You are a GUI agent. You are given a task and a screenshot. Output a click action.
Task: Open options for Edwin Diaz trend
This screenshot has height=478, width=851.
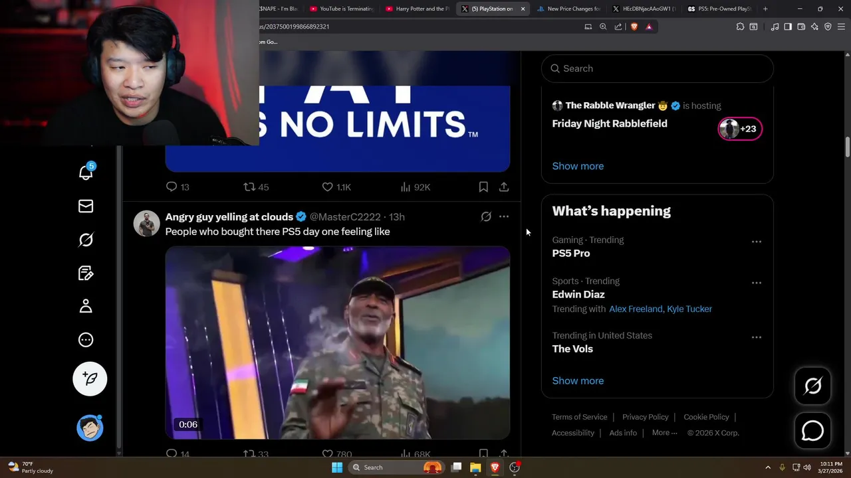(x=757, y=283)
